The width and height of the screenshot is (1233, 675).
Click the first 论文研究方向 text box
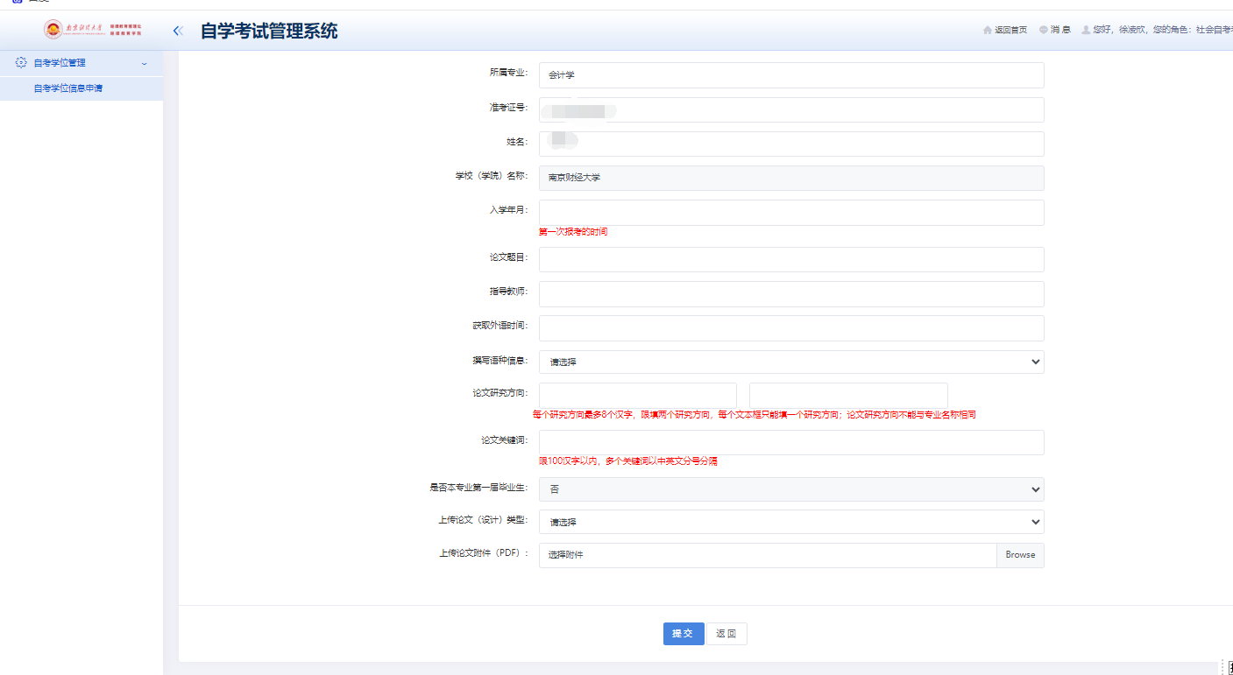pyautogui.click(x=637, y=395)
